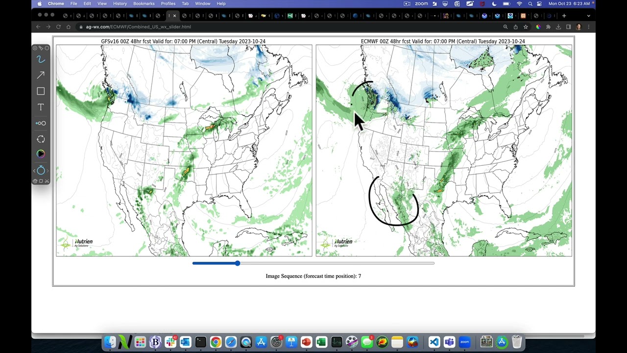627x353 pixels.
Task: Open Microsoft Teams from the Dock
Action: [x=449, y=342]
